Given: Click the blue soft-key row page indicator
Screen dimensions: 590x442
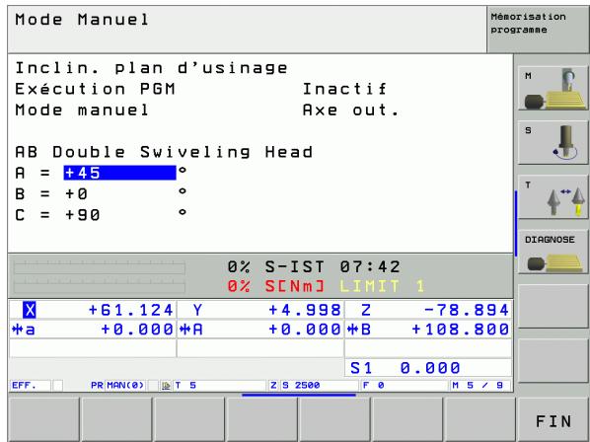Looking at the screenshot, I should point(299,395).
